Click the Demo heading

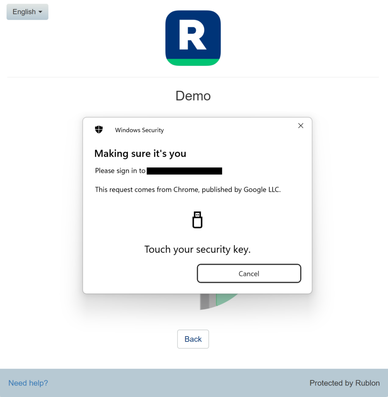pos(193,95)
